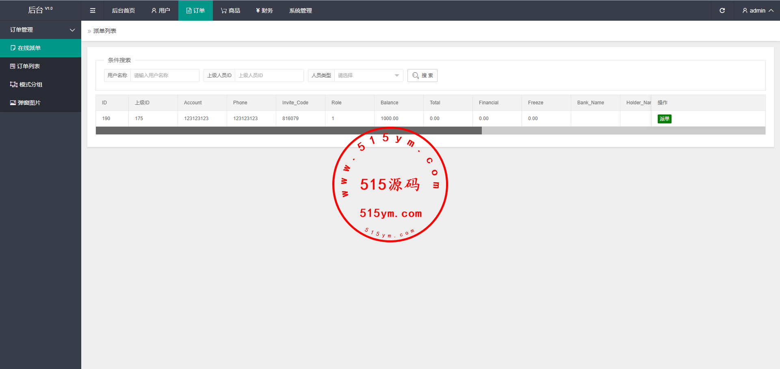
Task: Open 订单列表 in the sidebar
Action: coord(28,66)
